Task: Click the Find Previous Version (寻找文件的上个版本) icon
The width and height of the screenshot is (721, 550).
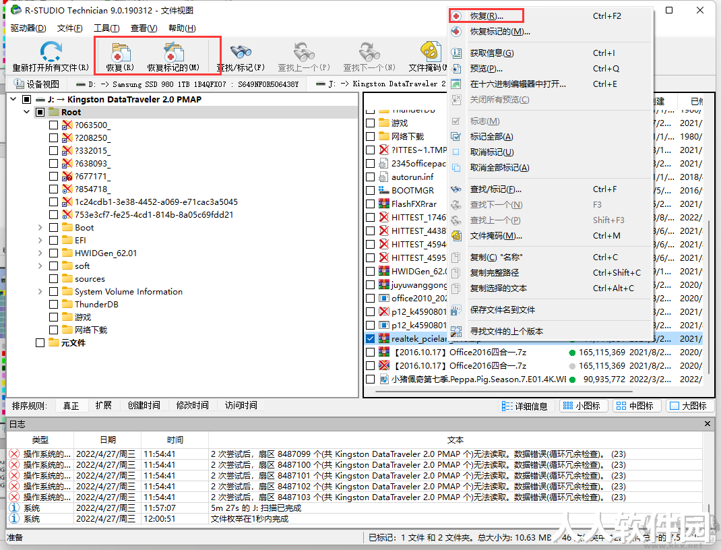Action: (x=456, y=332)
